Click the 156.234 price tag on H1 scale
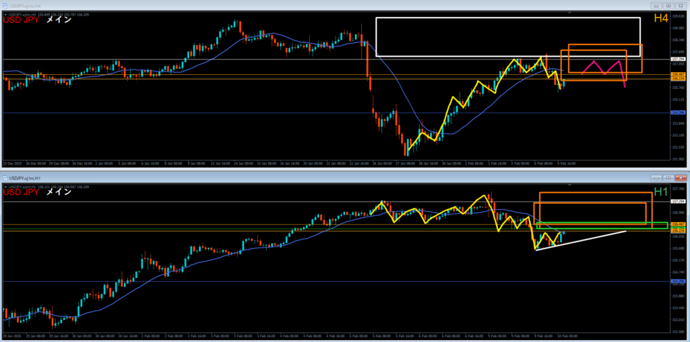Image resolution: width=690 pixels, height=342 pixels. [x=677, y=231]
